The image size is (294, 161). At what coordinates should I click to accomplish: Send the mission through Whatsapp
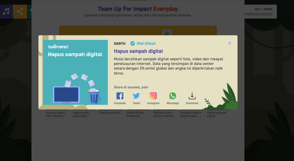173,96
